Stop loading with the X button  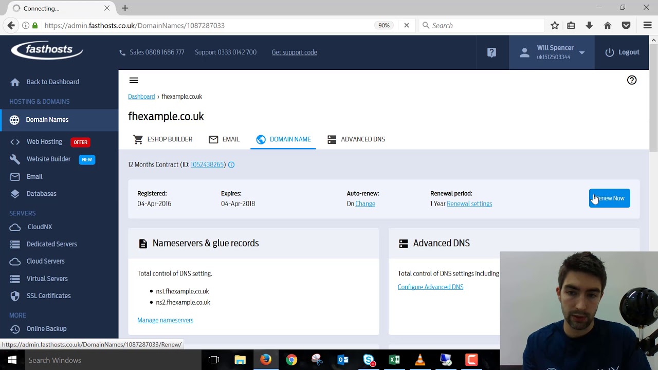[x=407, y=25]
